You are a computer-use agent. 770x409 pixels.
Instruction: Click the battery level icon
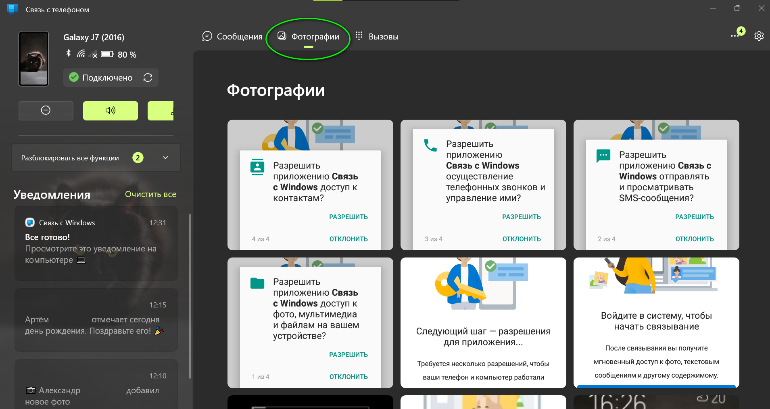pos(107,54)
